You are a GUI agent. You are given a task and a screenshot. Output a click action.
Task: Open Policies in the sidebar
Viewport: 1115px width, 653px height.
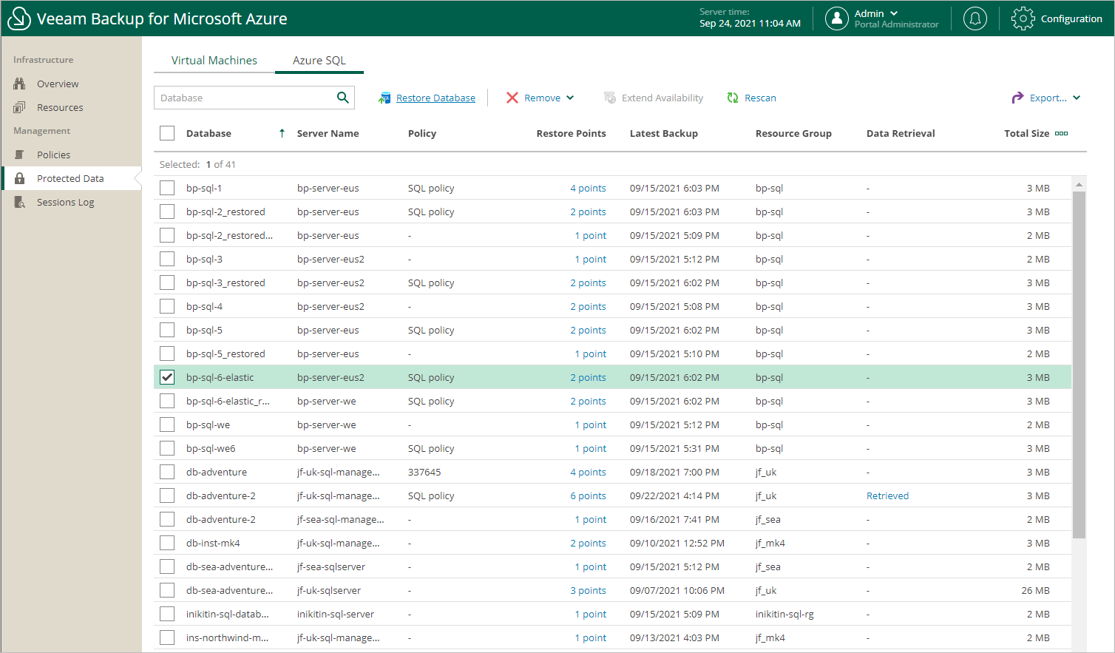54,155
